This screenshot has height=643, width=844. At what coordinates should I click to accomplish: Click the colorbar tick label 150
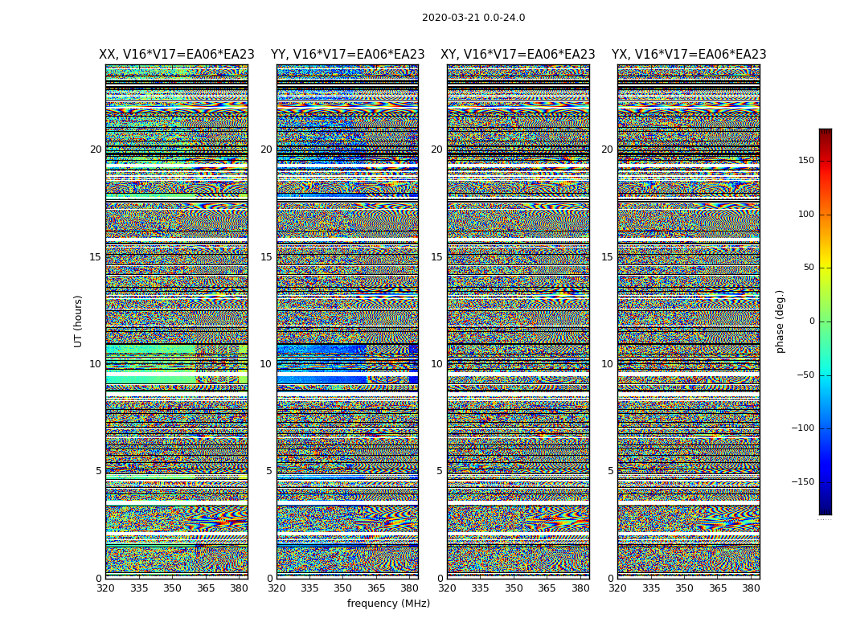(805, 160)
